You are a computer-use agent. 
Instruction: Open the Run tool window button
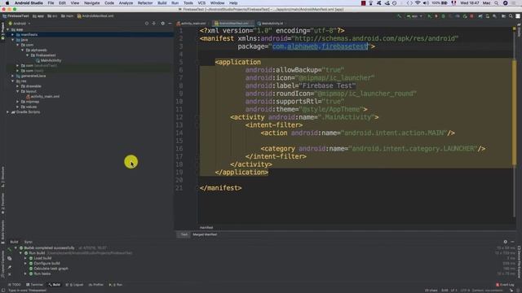coord(116,285)
